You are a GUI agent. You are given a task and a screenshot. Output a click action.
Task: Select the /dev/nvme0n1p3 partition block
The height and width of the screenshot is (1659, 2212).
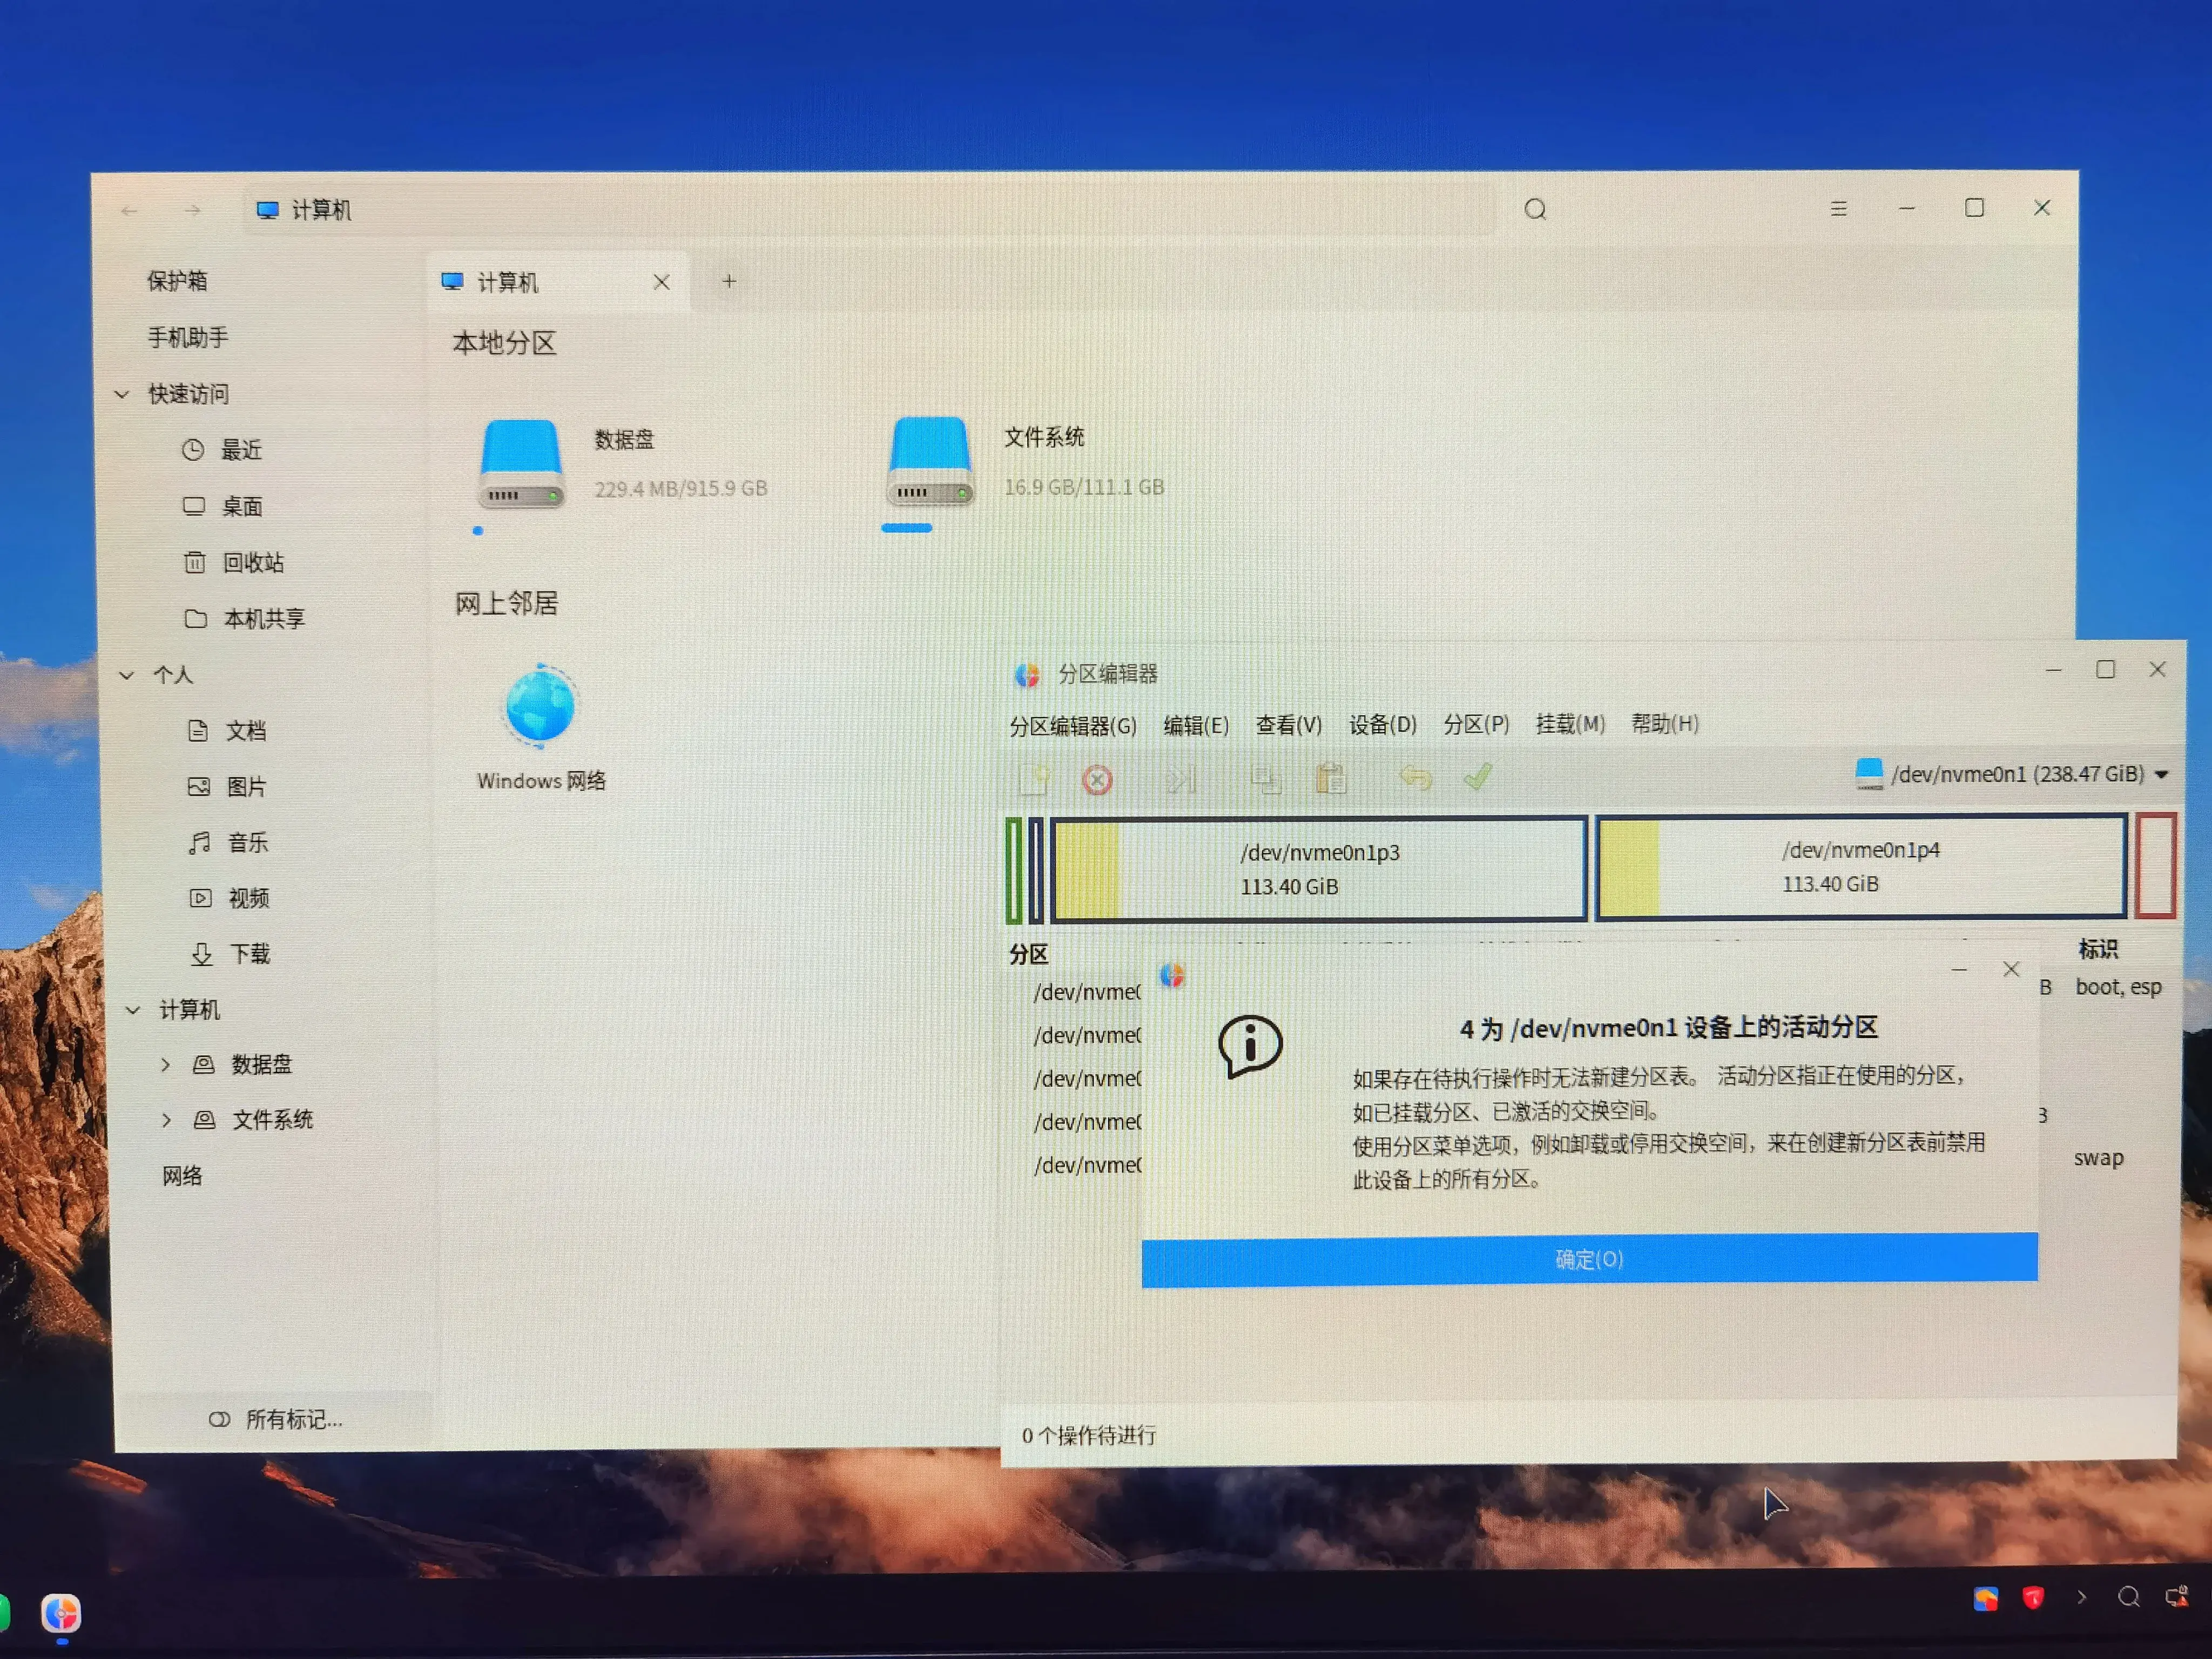(1318, 869)
